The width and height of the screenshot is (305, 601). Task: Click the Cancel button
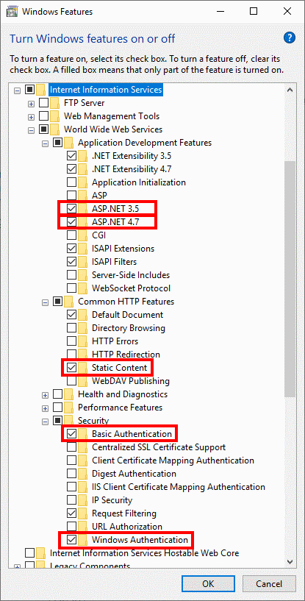click(x=269, y=584)
